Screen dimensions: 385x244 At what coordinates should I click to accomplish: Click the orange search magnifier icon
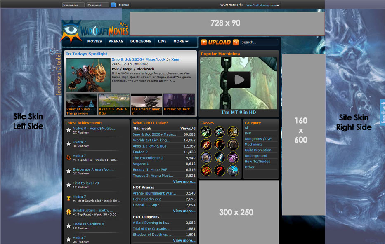236,42
